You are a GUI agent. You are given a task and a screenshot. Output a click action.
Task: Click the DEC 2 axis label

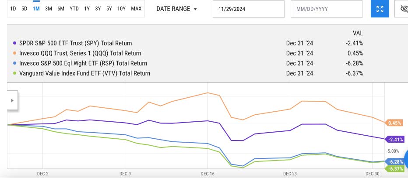point(42,174)
